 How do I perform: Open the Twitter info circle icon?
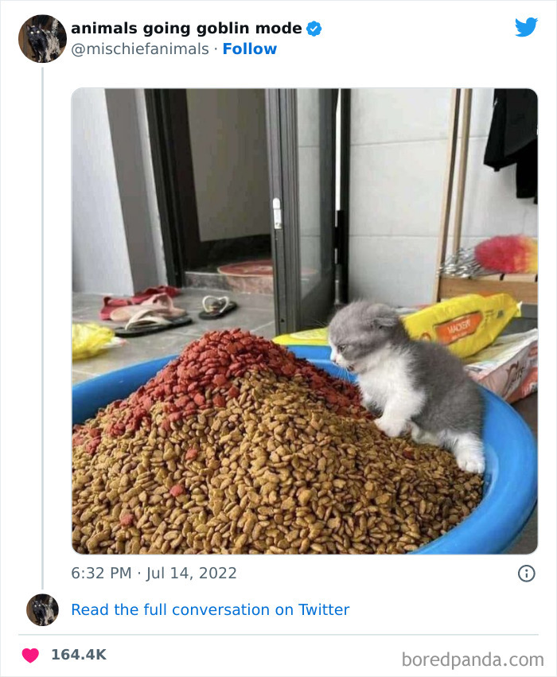[526, 573]
